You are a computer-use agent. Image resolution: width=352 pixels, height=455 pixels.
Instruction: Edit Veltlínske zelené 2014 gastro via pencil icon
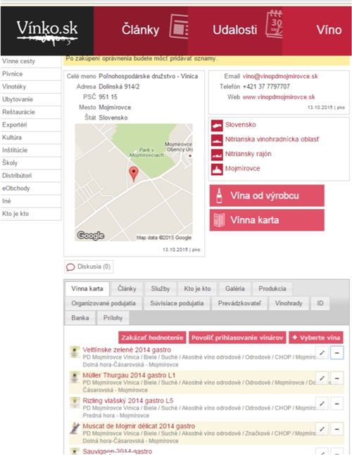(x=322, y=352)
